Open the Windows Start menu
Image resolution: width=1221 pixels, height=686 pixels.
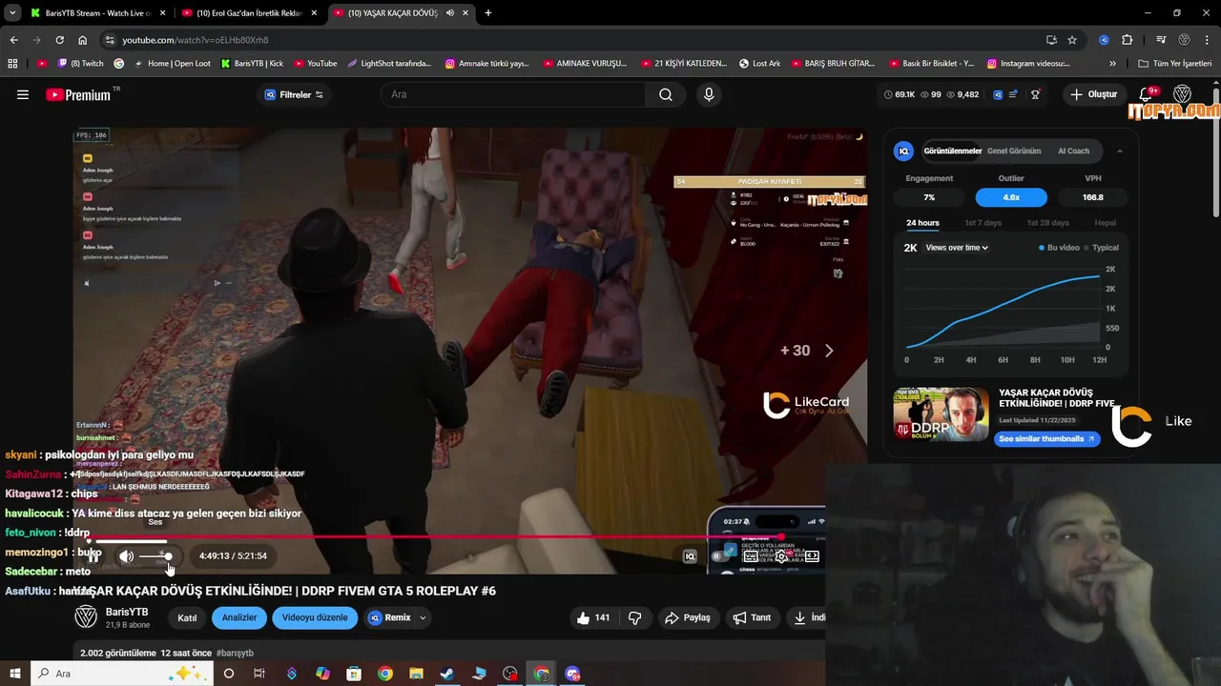15,674
